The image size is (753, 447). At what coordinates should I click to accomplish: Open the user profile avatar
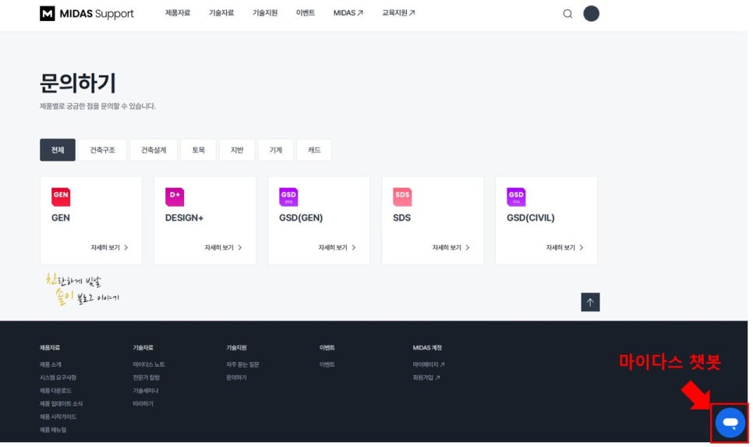pyautogui.click(x=591, y=13)
